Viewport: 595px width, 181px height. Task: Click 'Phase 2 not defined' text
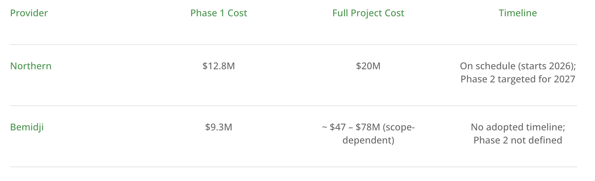click(x=518, y=140)
